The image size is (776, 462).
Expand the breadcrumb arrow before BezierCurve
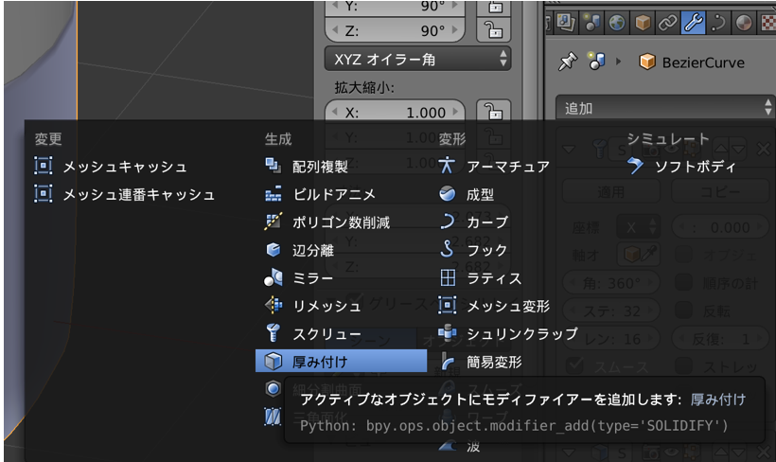pos(619,62)
